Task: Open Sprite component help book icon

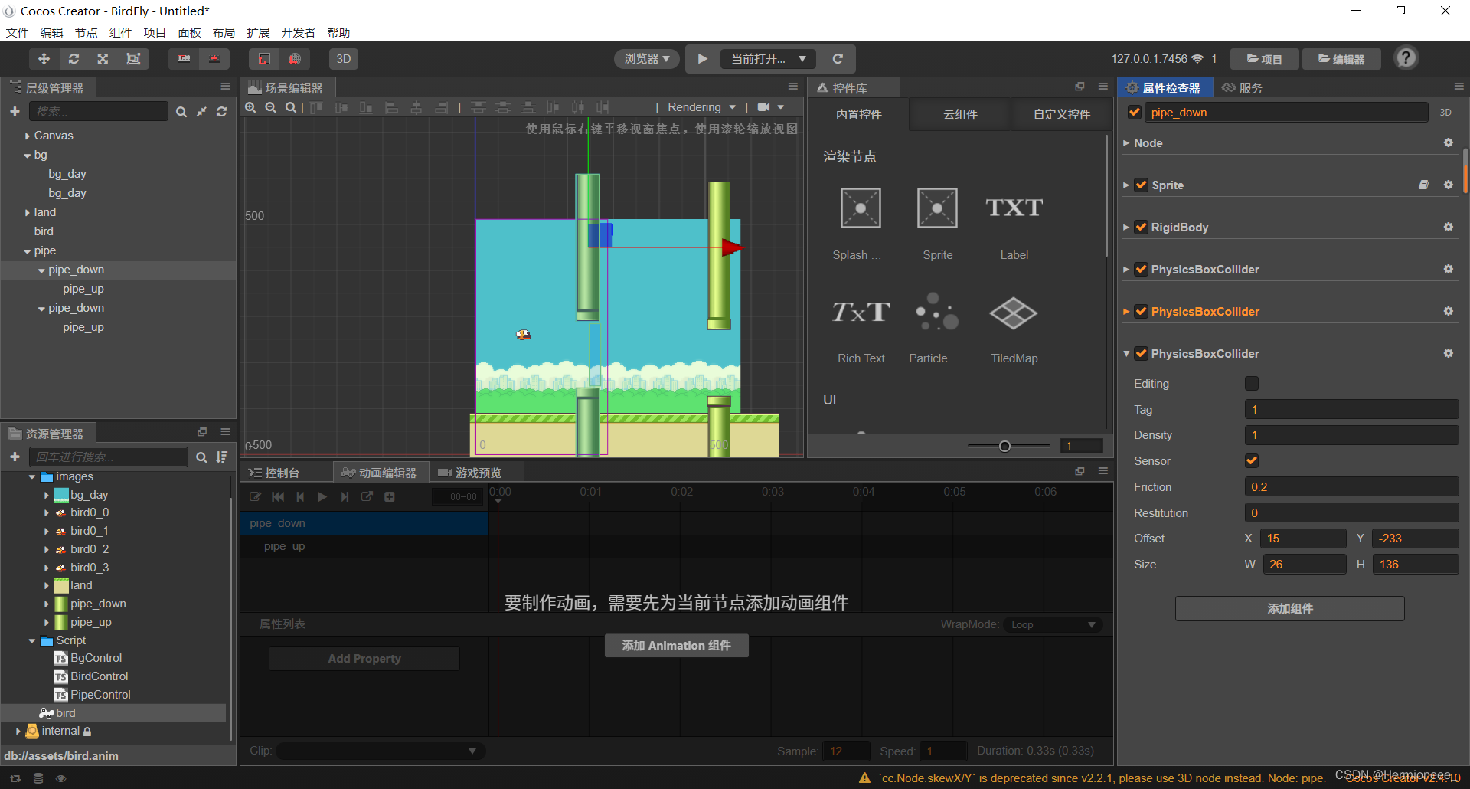Action: pyautogui.click(x=1423, y=185)
